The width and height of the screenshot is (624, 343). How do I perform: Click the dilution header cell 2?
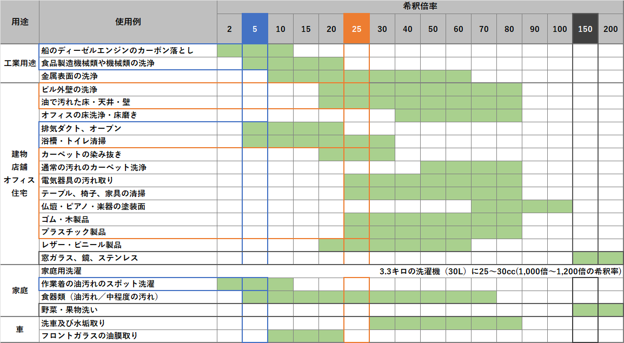tap(230, 29)
